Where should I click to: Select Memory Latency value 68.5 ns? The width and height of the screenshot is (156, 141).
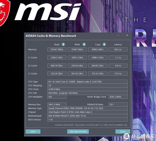[118, 50]
